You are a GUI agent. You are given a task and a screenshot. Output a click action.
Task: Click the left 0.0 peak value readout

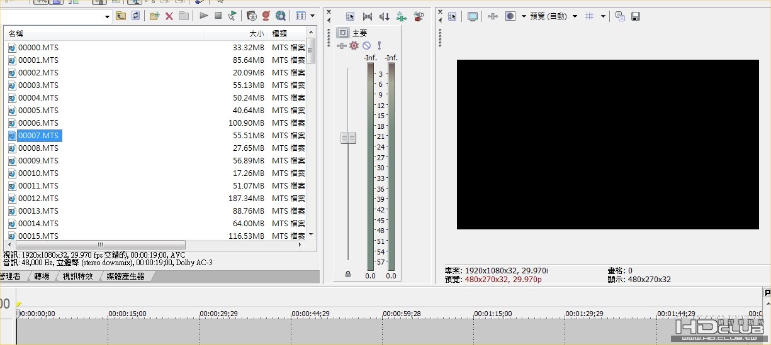tap(370, 276)
